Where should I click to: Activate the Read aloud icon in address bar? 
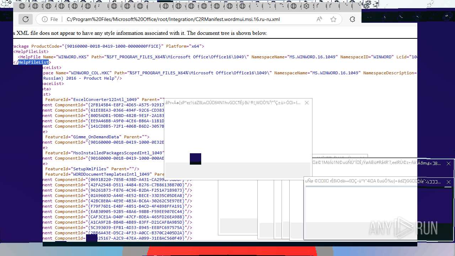(319, 19)
